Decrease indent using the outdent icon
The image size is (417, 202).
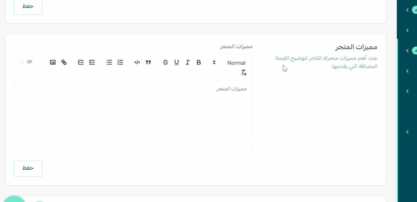click(x=92, y=62)
